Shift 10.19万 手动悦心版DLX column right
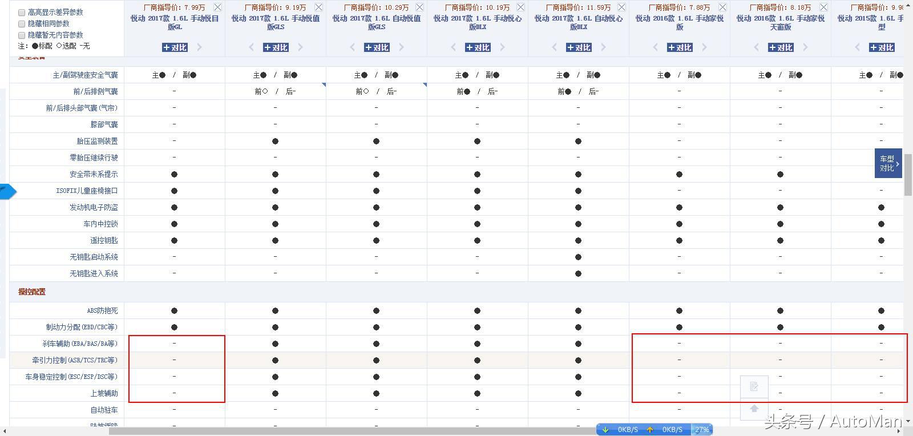Image resolution: width=913 pixels, height=436 pixels. coord(503,47)
